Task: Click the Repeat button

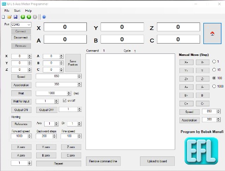Action: [x=59, y=164]
